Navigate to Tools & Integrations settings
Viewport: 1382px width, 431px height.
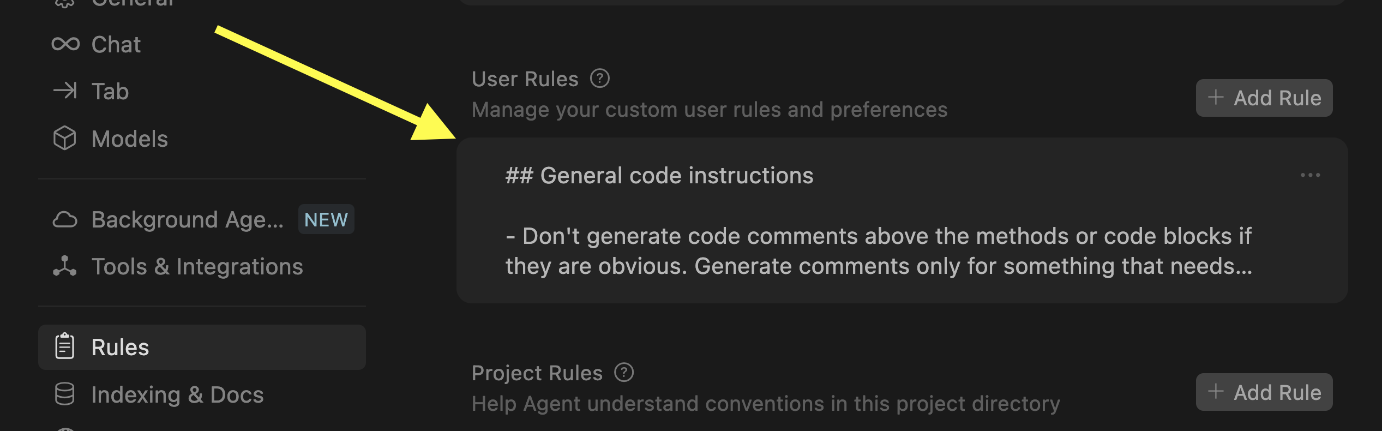[197, 267]
